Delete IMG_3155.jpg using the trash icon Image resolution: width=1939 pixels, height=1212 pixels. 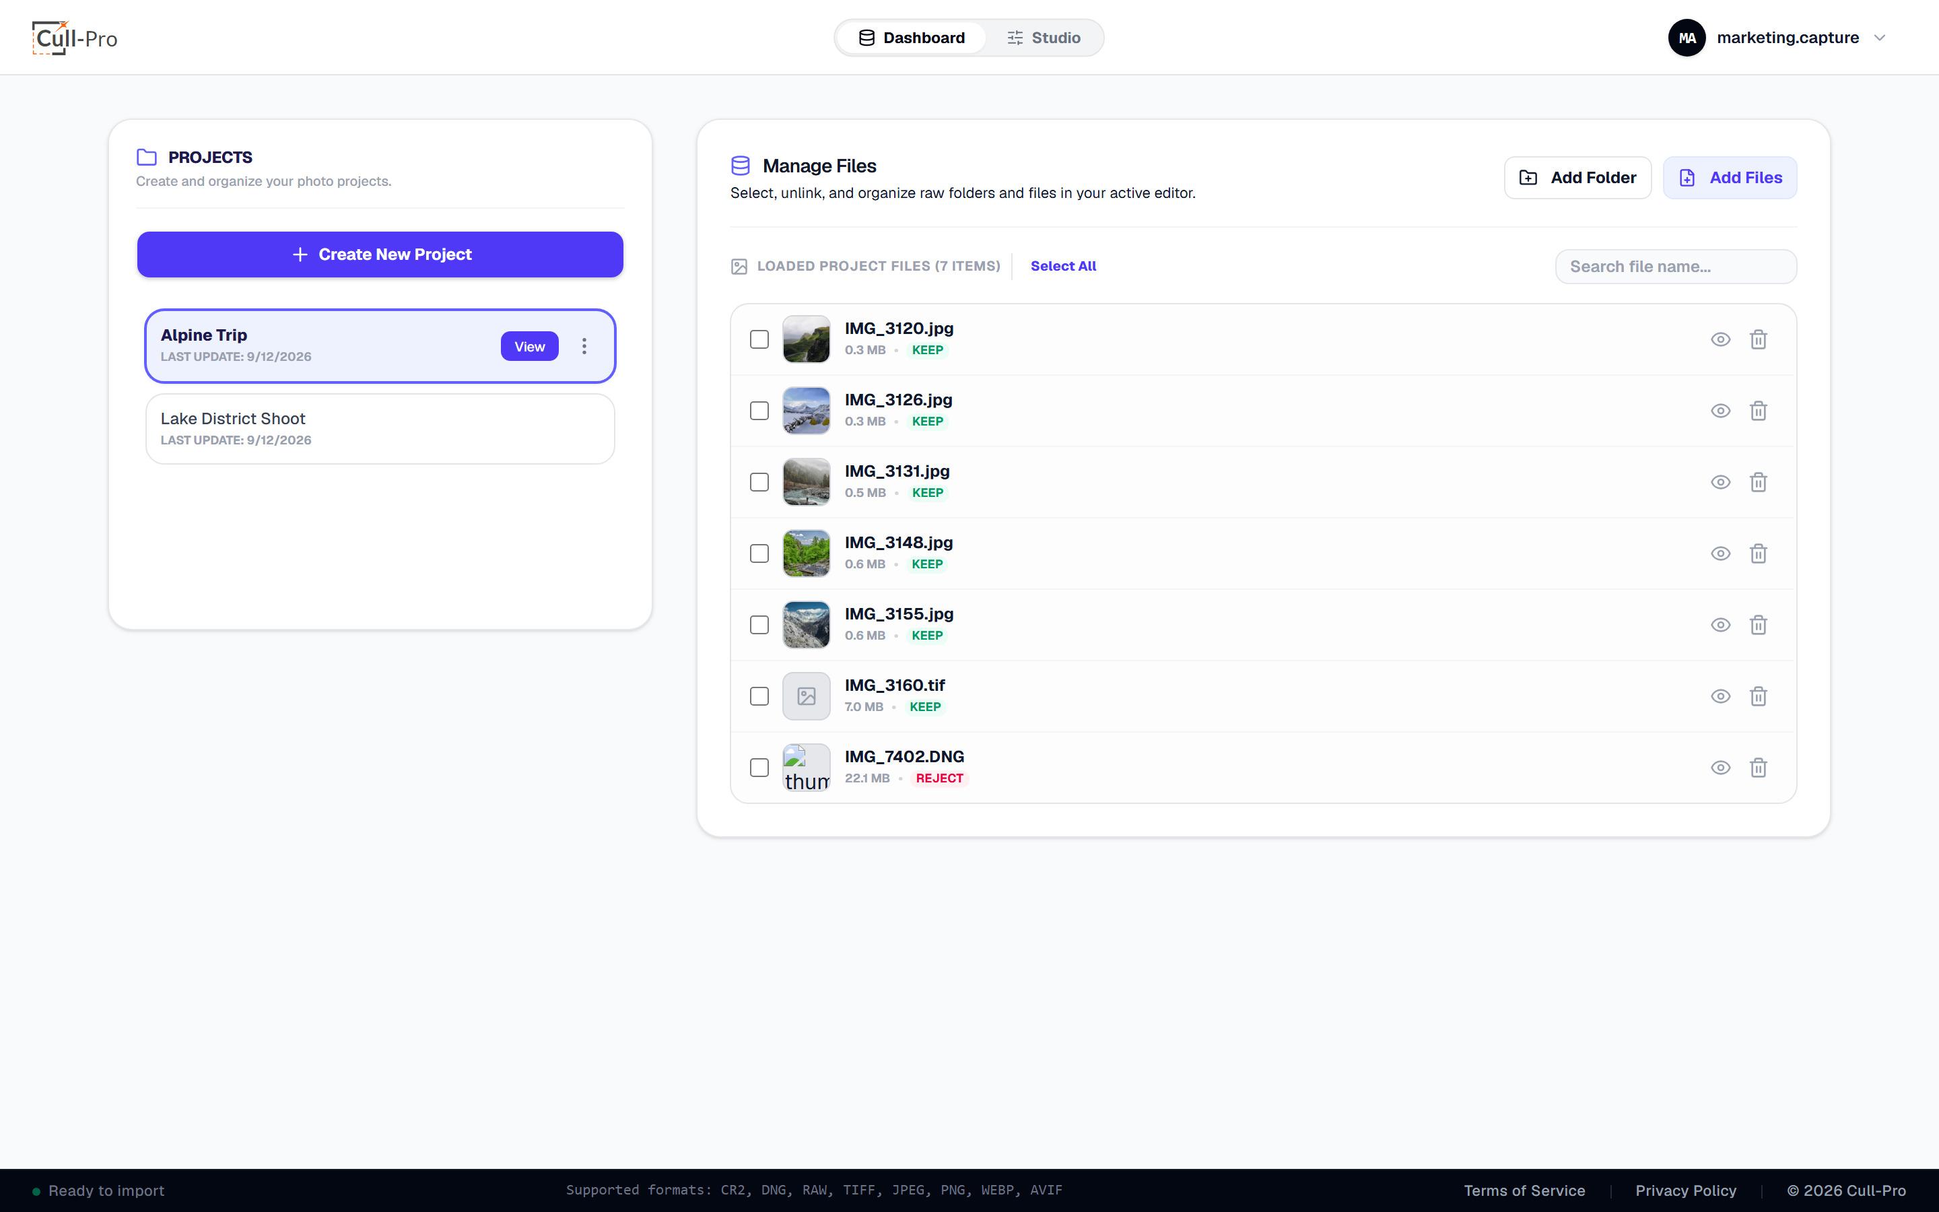point(1758,624)
